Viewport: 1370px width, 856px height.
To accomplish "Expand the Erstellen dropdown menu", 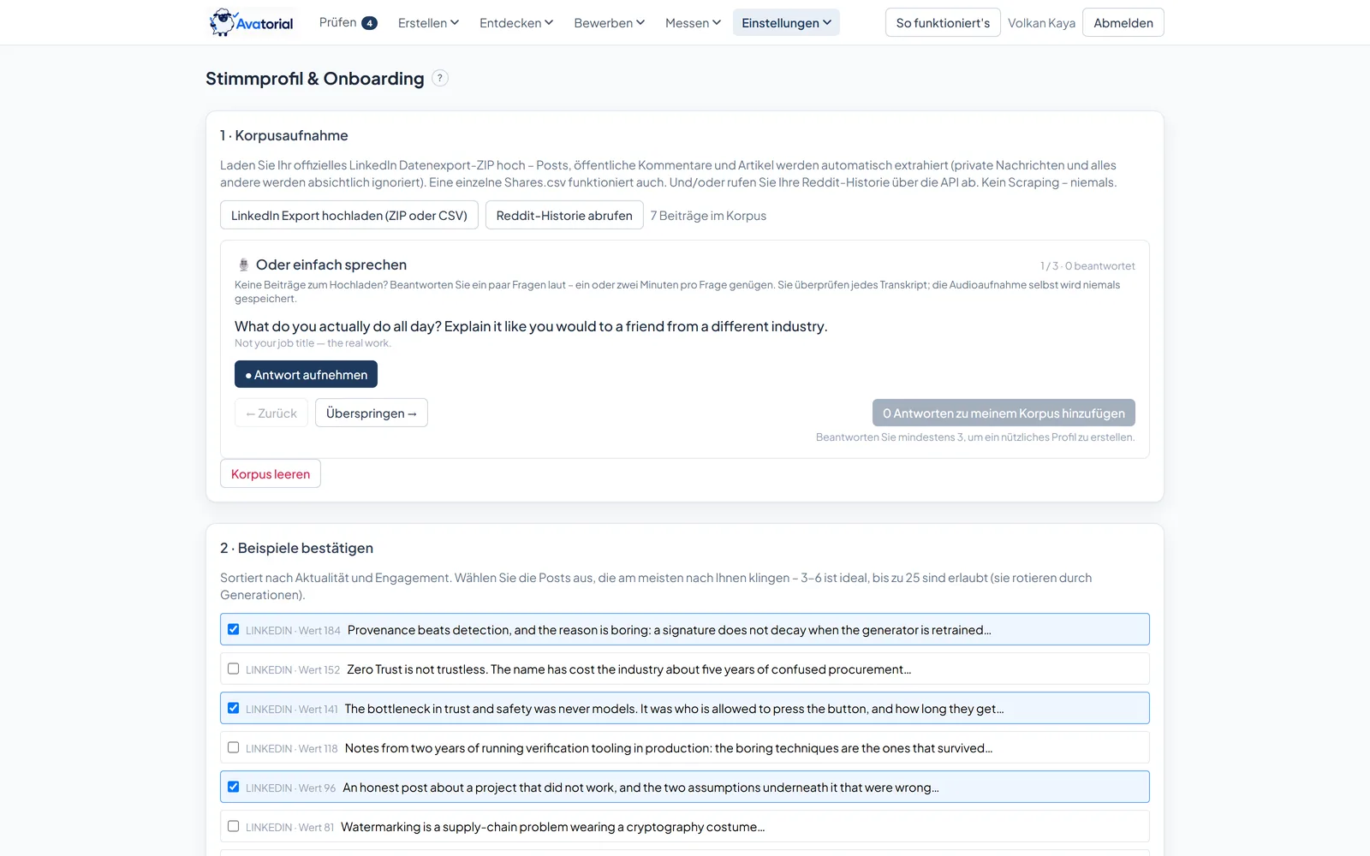I will tap(428, 22).
